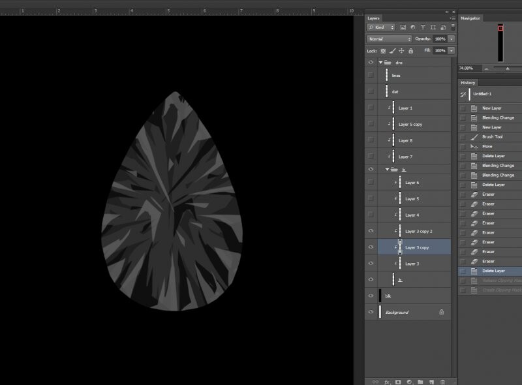Jump to the Brush Tool history state
The width and height of the screenshot is (522, 385).
pyautogui.click(x=492, y=137)
